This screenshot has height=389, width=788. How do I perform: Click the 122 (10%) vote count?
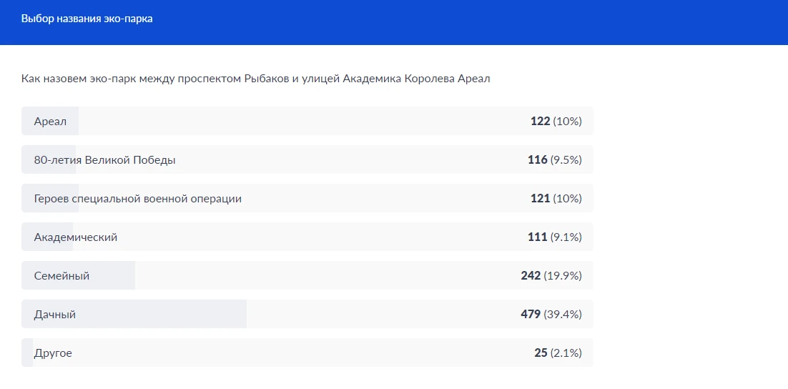[556, 122]
